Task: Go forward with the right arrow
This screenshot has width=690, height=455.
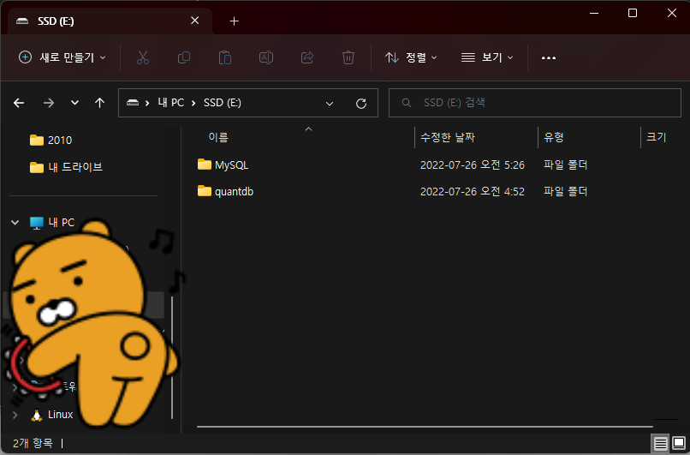Action: (x=49, y=103)
